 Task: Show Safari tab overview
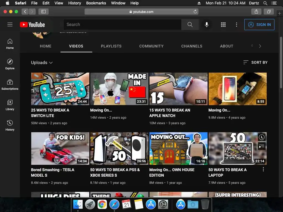(269, 12)
